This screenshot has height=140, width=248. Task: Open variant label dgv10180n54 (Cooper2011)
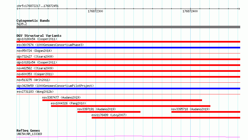(37, 39)
